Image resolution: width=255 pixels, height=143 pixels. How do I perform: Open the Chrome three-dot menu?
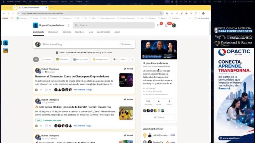(208, 13)
